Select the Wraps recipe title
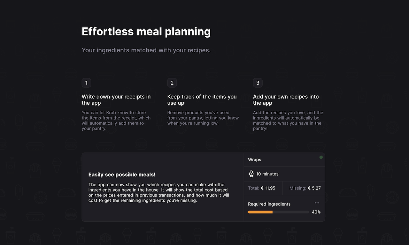 (x=254, y=160)
